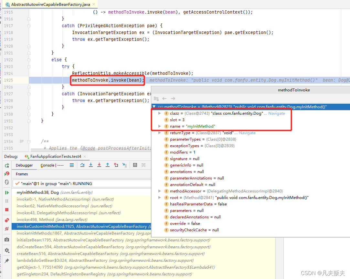Click Navigate link beside clazz
This screenshot has width=350, height=279.
coord(277,113)
